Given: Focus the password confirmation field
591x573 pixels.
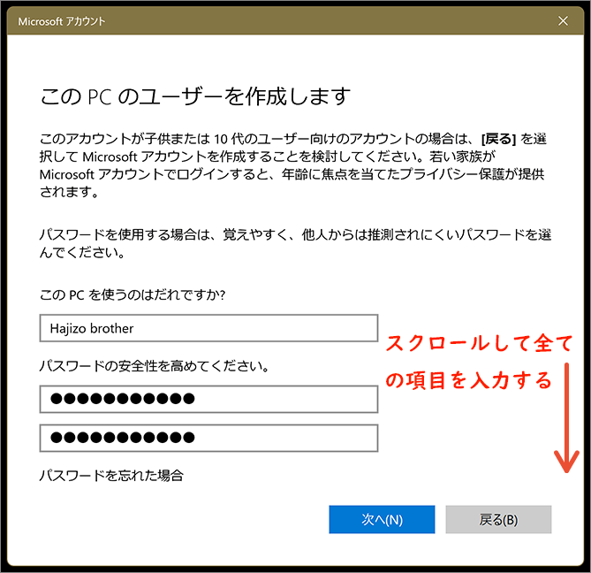Looking at the screenshot, I should [208, 438].
